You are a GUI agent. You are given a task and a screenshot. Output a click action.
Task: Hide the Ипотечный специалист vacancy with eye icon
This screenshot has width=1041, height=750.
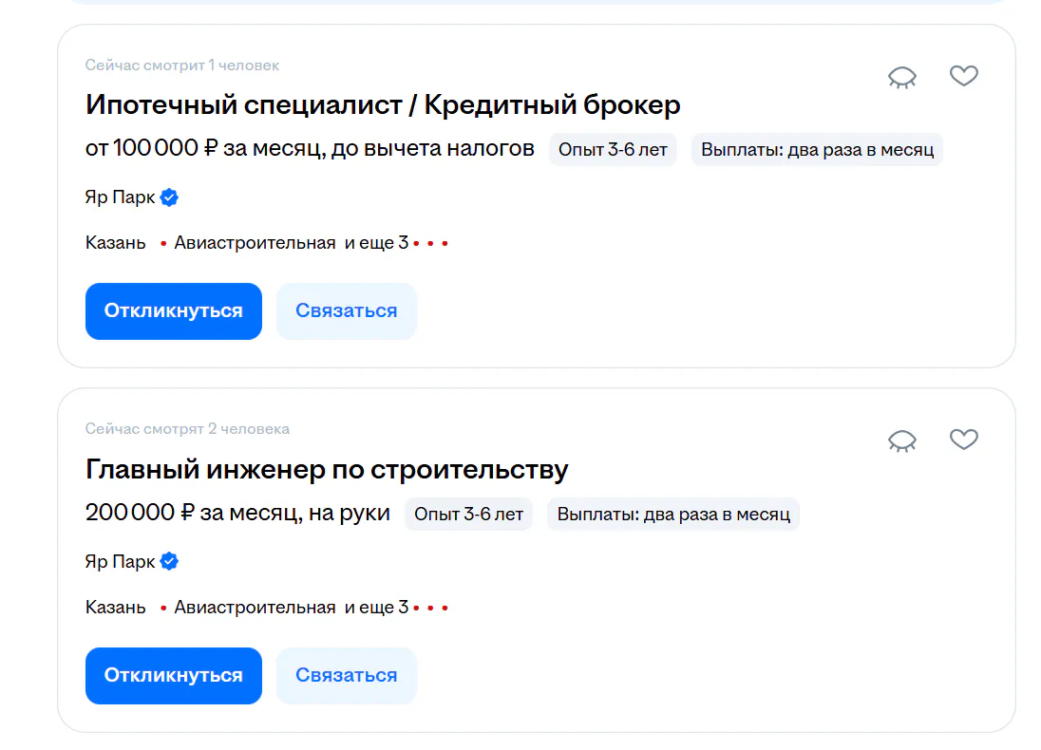click(902, 77)
